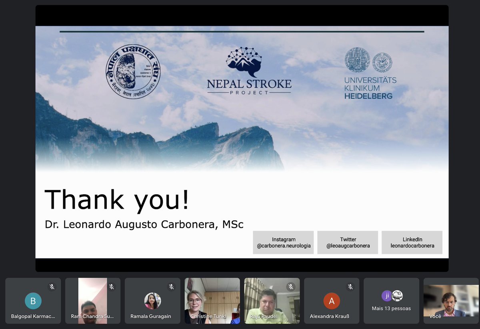Click the round Nepali seal logo on slide
Image resolution: width=480 pixels, height=329 pixels.
pos(133,72)
